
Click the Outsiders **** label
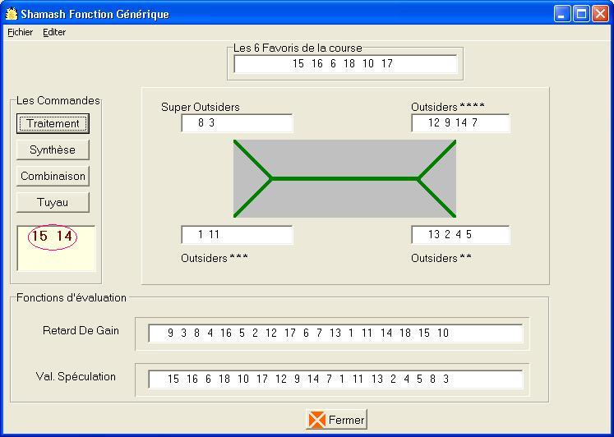pyautogui.click(x=448, y=107)
